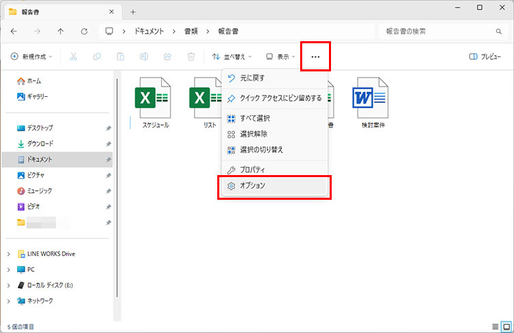The image size is (514, 333).
Task: Click the Paste clipboard icon
Action: click(121, 57)
